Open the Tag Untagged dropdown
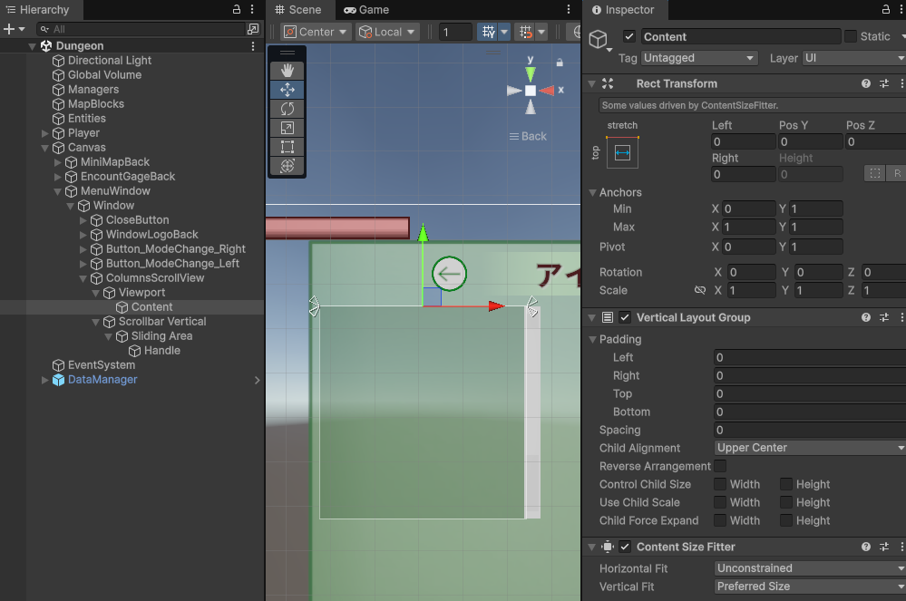The image size is (906, 601). tap(699, 58)
